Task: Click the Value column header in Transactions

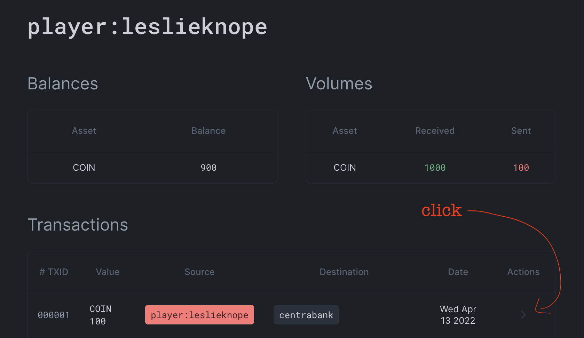Action: pyautogui.click(x=108, y=272)
